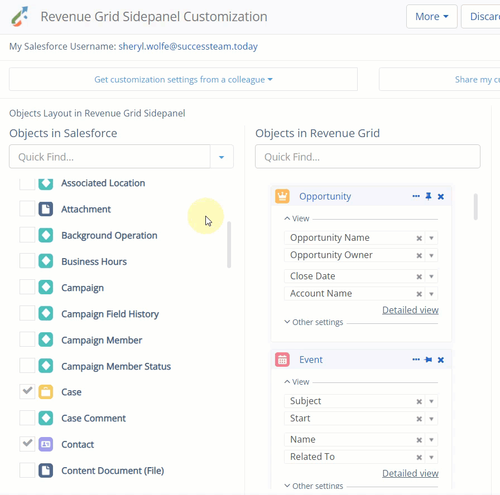Open the Opportunity Owner field dropdown
The image size is (500, 495).
(x=431, y=255)
